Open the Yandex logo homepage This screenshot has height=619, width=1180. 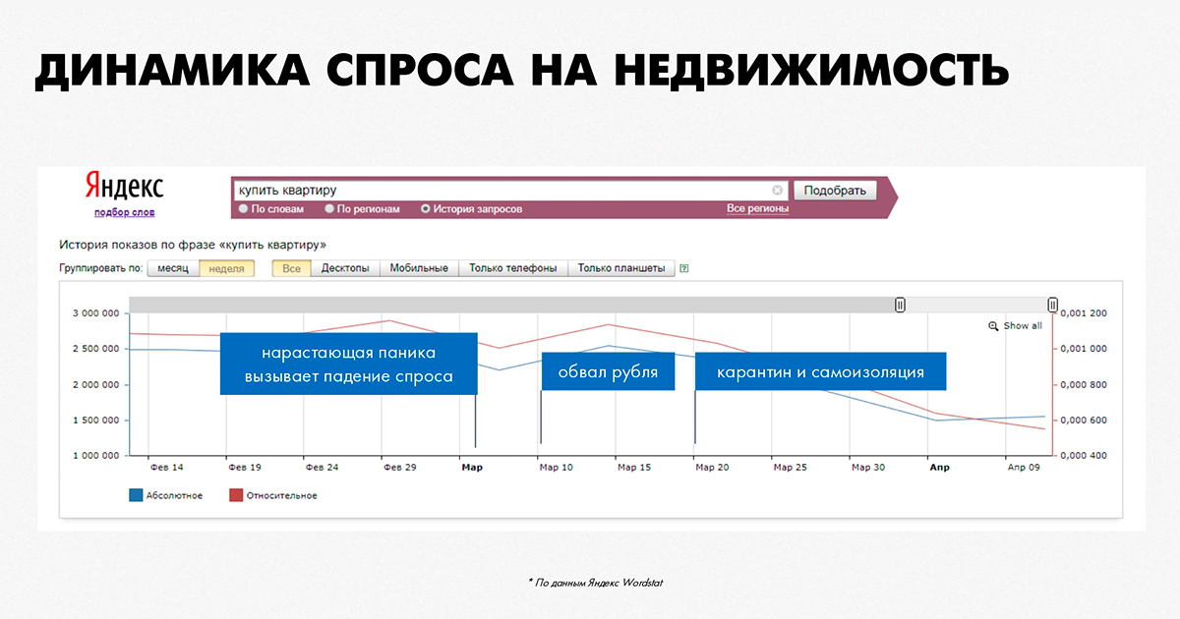pos(124,188)
